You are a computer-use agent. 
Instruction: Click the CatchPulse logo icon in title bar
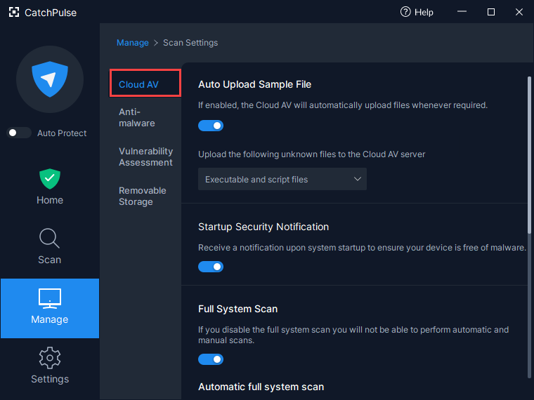pyautogui.click(x=14, y=12)
